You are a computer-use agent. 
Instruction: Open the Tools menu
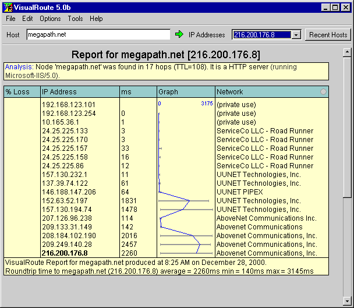pyautogui.click(x=76, y=19)
